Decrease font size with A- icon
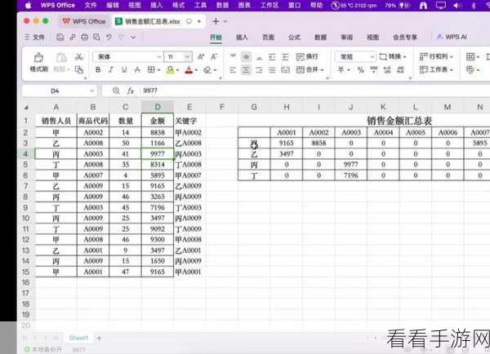Viewport: 490px width, 354px height. coord(214,57)
